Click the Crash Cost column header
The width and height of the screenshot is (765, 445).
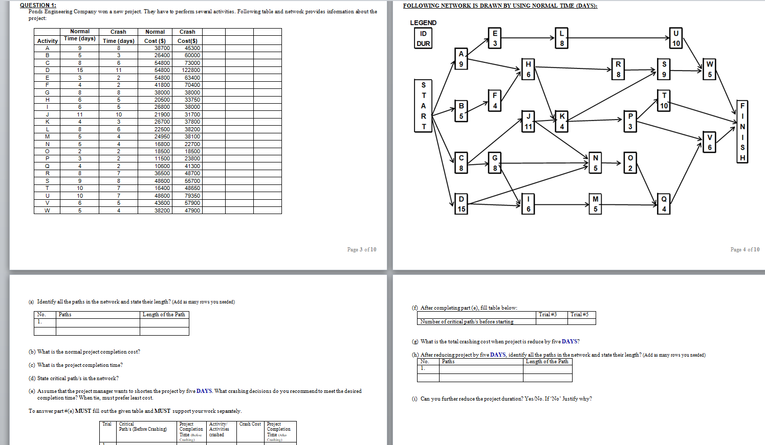point(249,424)
